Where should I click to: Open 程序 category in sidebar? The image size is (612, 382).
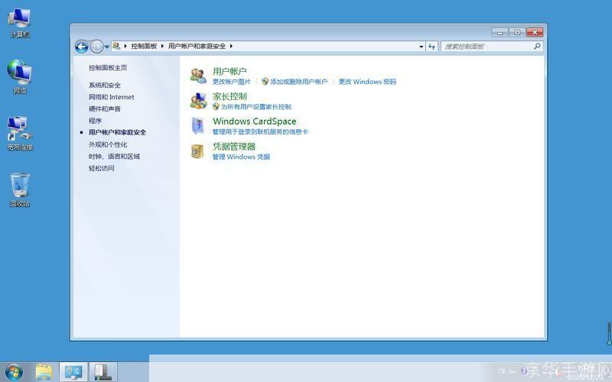pyautogui.click(x=95, y=121)
